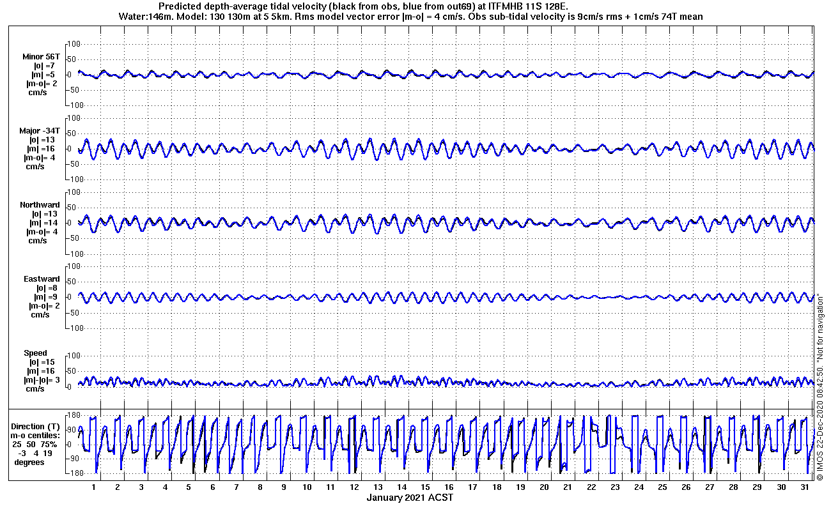
Task: Click day '14' on the date axis
Action: (x=402, y=487)
